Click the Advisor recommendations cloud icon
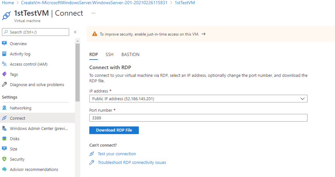The height and width of the screenshot is (177, 335). point(4,169)
